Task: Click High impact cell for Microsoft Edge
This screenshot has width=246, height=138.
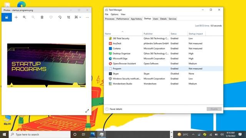Action: (191, 59)
